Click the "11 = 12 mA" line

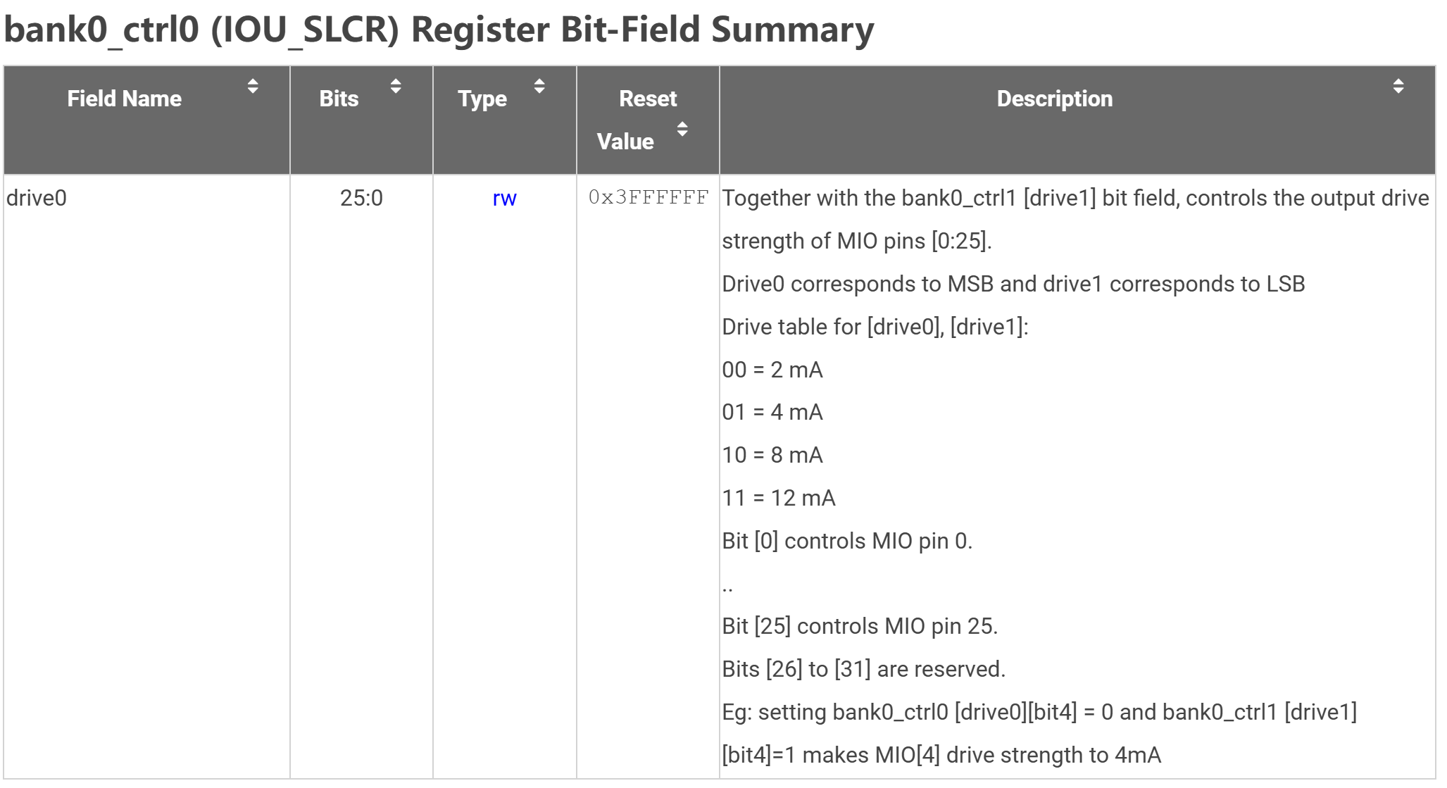point(778,498)
